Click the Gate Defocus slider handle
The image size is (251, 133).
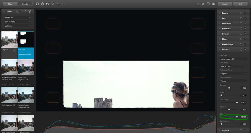(x=221, y=124)
